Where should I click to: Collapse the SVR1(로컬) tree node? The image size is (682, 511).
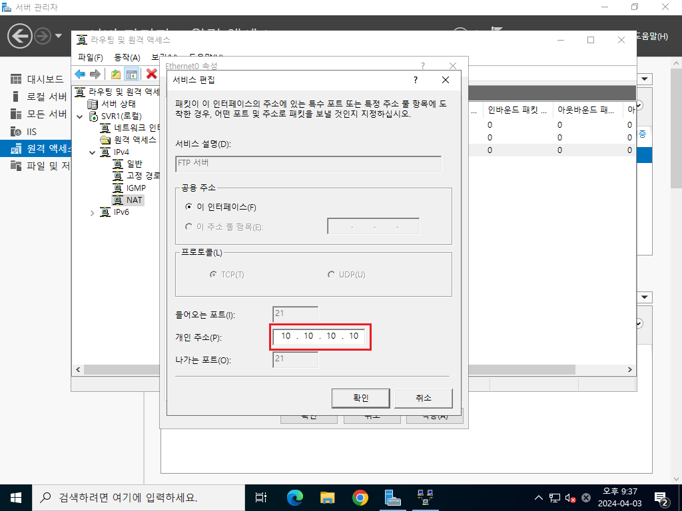[x=80, y=116]
